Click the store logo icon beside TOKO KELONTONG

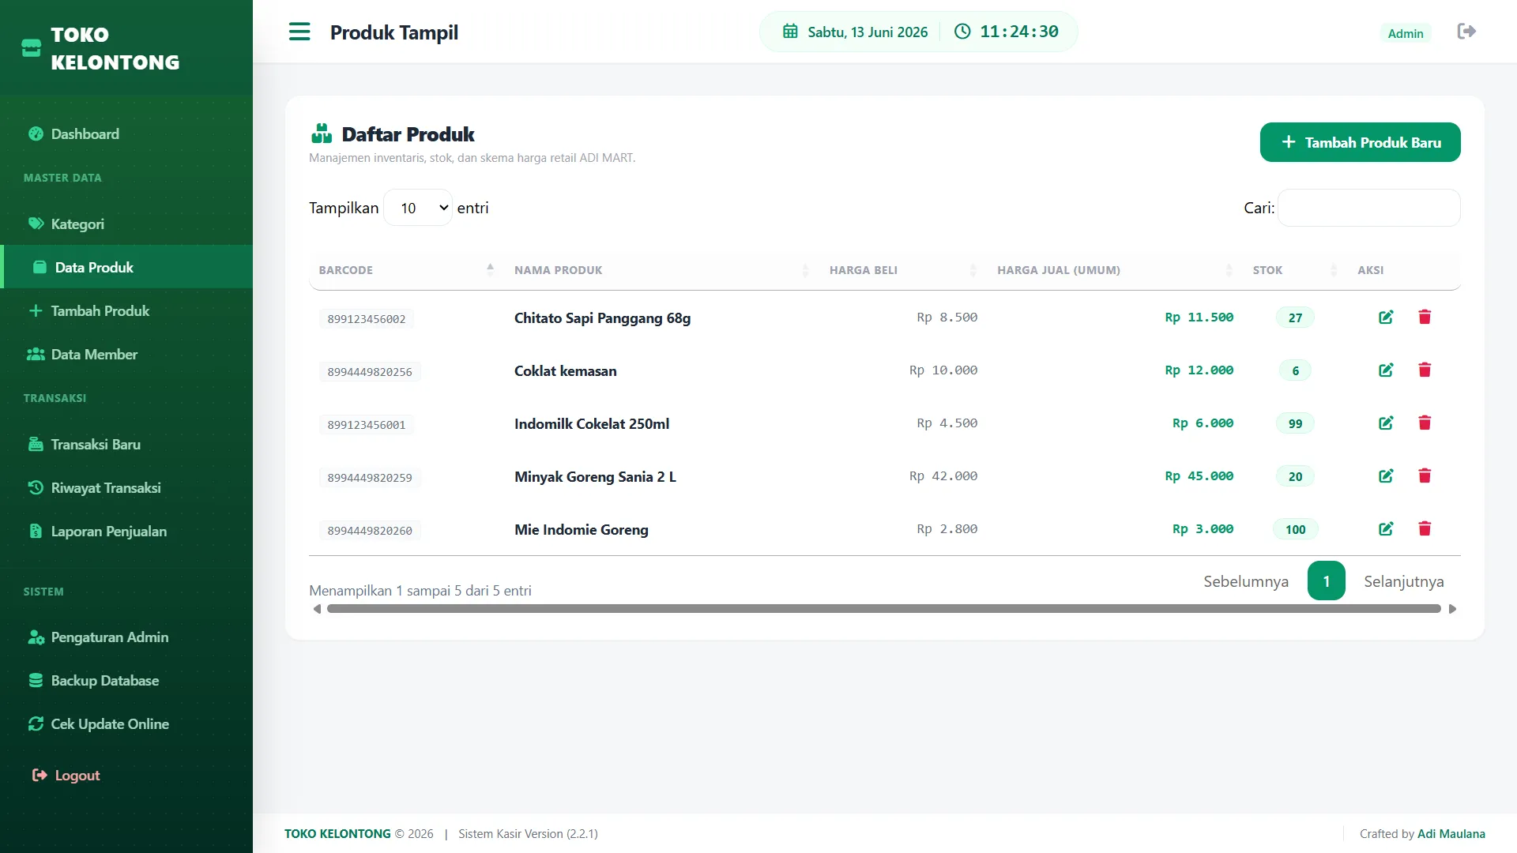click(x=31, y=48)
